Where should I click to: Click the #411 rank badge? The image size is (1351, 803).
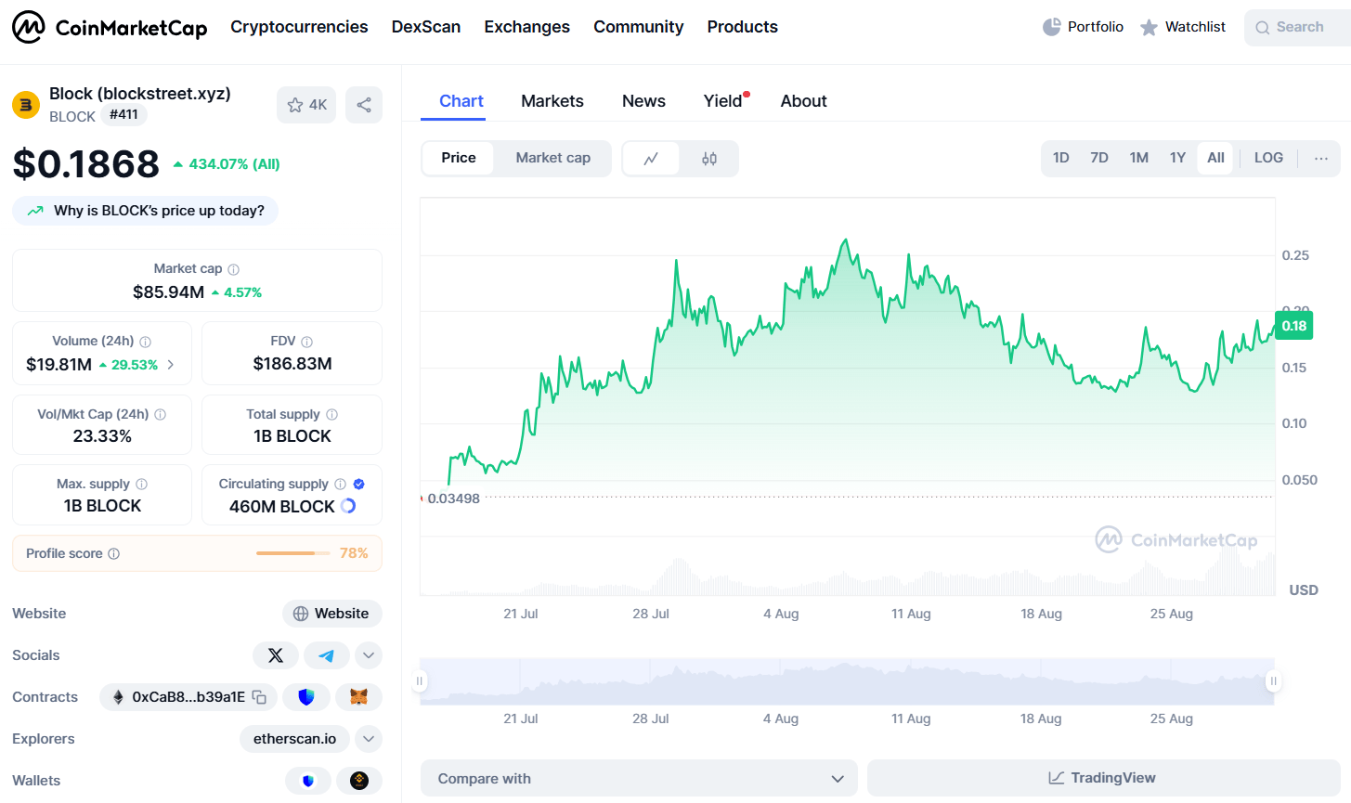click(x=123, y=115)
